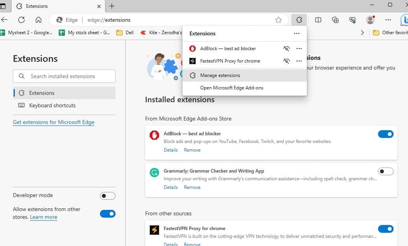Image resolution: width=408 pixels, height=246 pixels.
Task: Click the search installed extensions field
Action: [64, 76]
